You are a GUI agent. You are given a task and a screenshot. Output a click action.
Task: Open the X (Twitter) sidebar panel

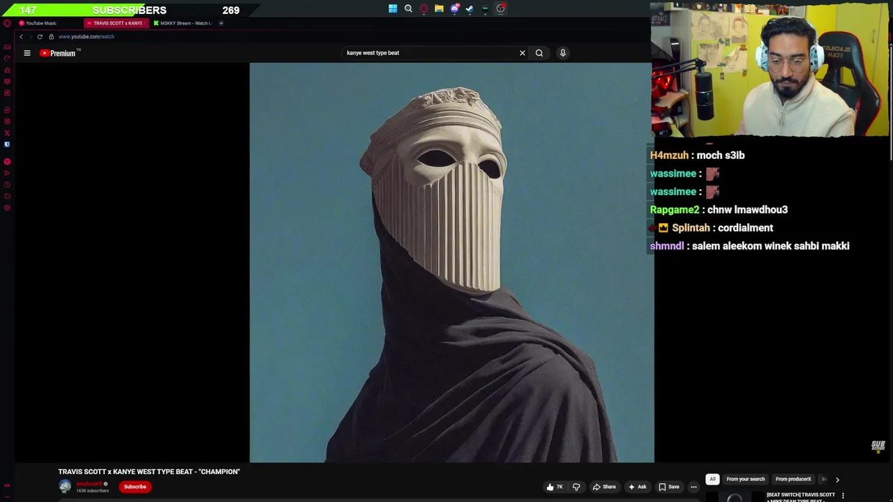tap(7, 133)
